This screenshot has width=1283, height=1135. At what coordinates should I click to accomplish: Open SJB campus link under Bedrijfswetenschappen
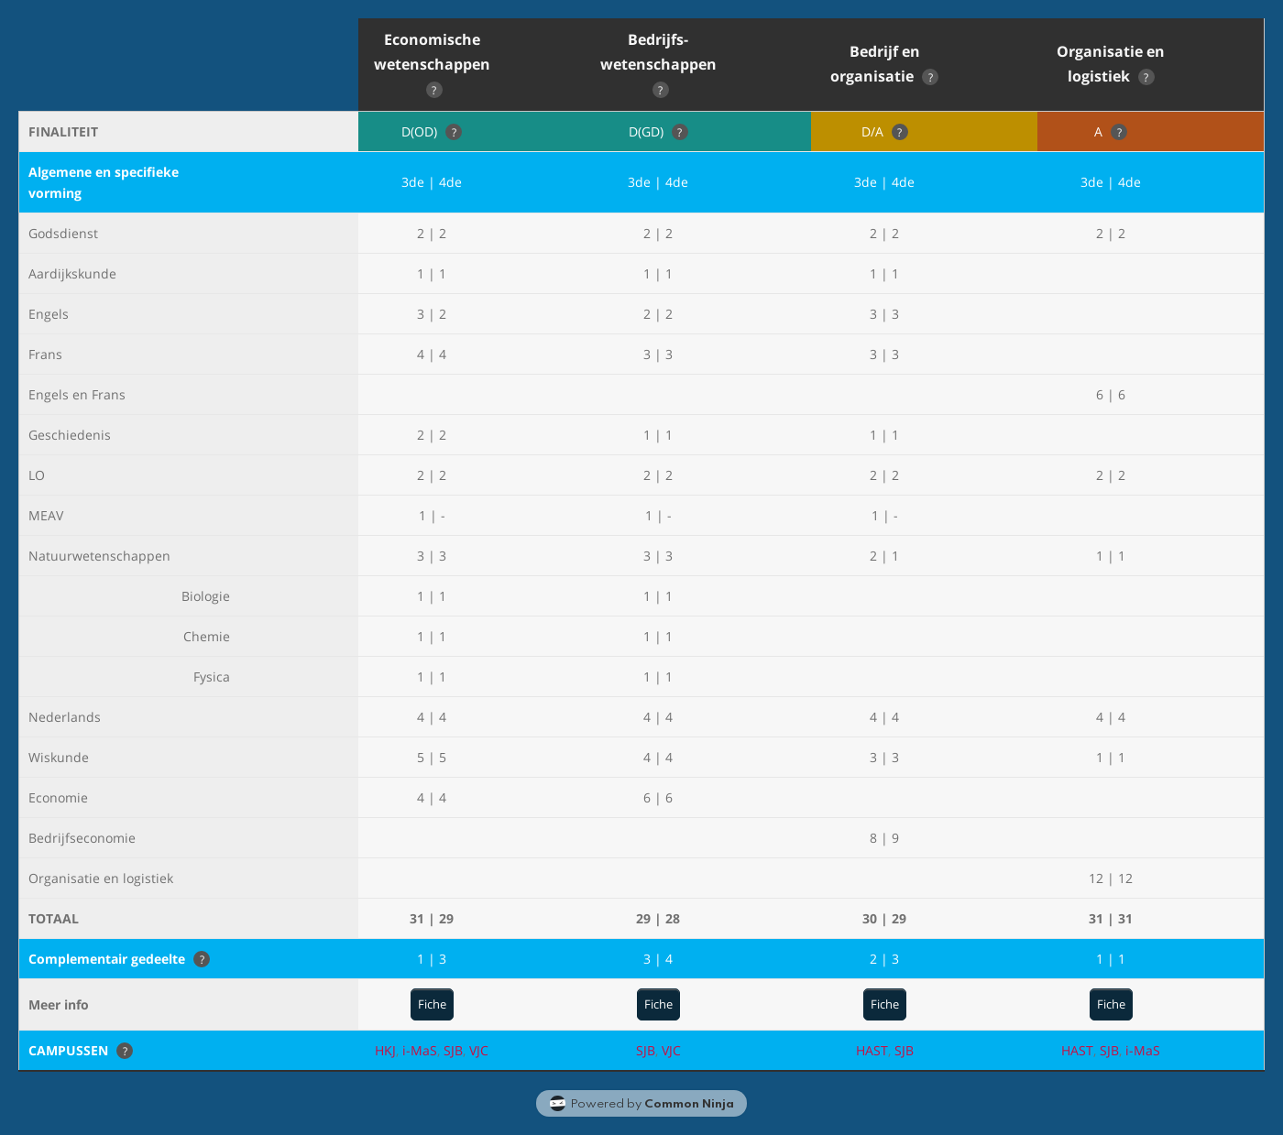(645, 1051)
